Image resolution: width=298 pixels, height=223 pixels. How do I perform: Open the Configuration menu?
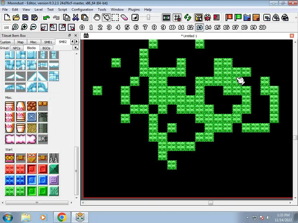coord(82,10)
